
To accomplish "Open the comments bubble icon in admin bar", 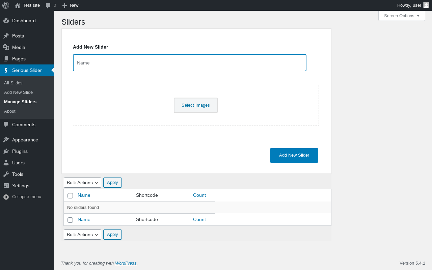I will [48, 5].
